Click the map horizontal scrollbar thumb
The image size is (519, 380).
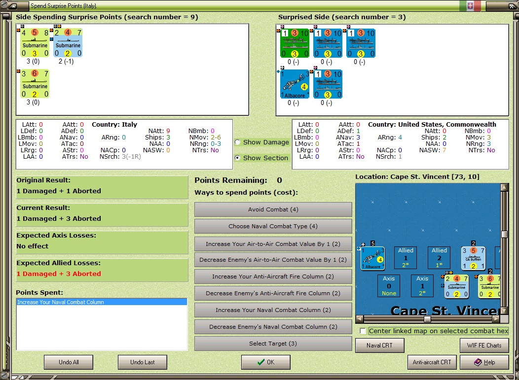427,319
